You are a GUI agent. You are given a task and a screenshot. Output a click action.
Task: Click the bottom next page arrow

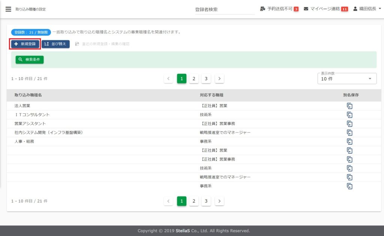tap(219, 201)
